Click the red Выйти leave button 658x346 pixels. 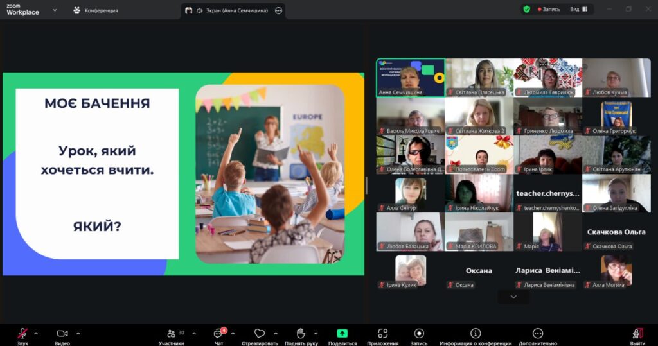pyautogui.click(x=637, y=333)
